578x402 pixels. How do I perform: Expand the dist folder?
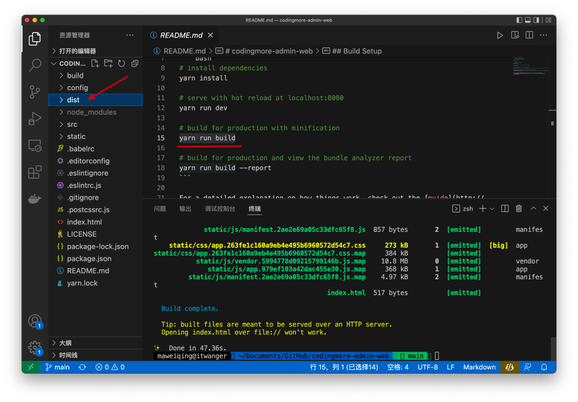[x=95, y=100]
